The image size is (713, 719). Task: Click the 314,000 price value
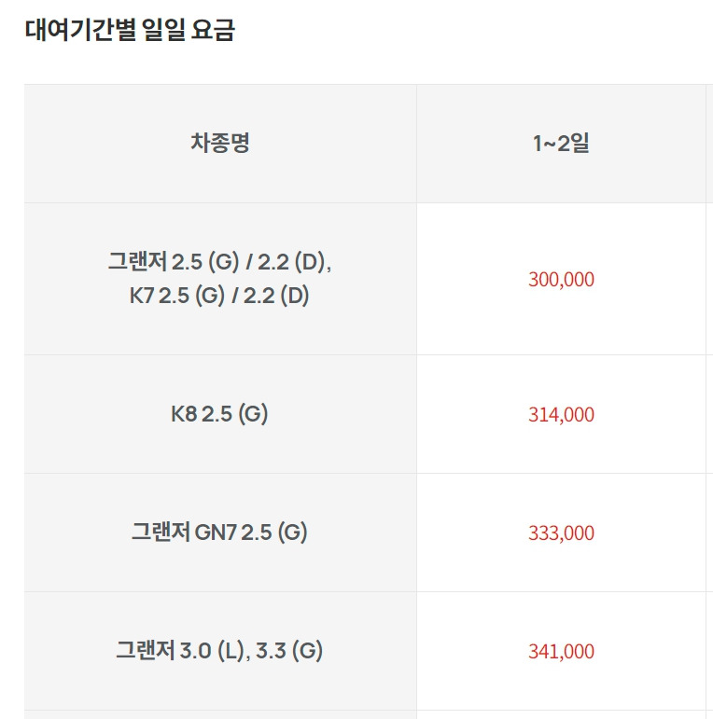click(x=561, y=415)
